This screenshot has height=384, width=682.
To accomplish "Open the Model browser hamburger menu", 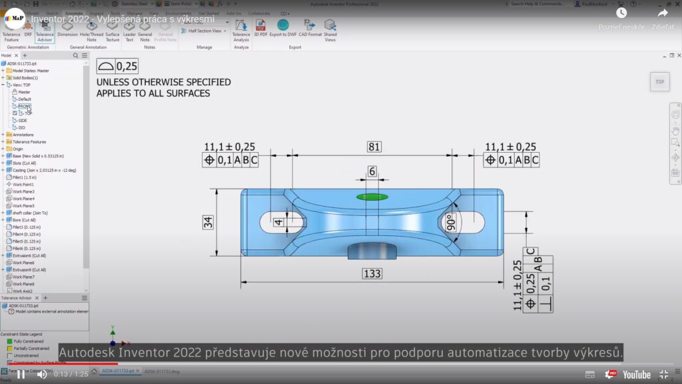I will (x=85, y=56).
